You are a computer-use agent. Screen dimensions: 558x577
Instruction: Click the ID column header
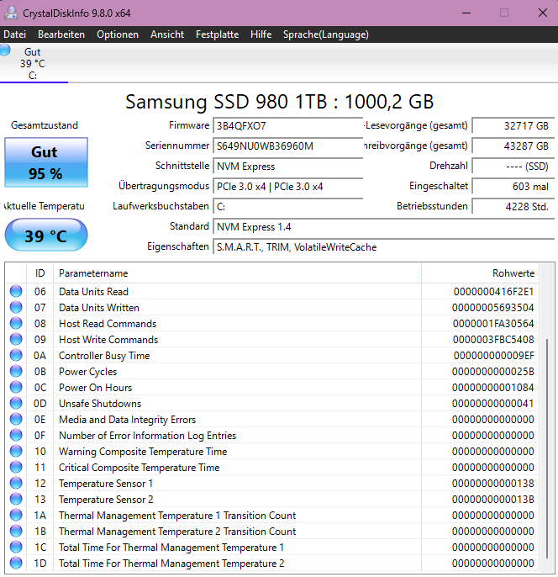pos(39,273)
